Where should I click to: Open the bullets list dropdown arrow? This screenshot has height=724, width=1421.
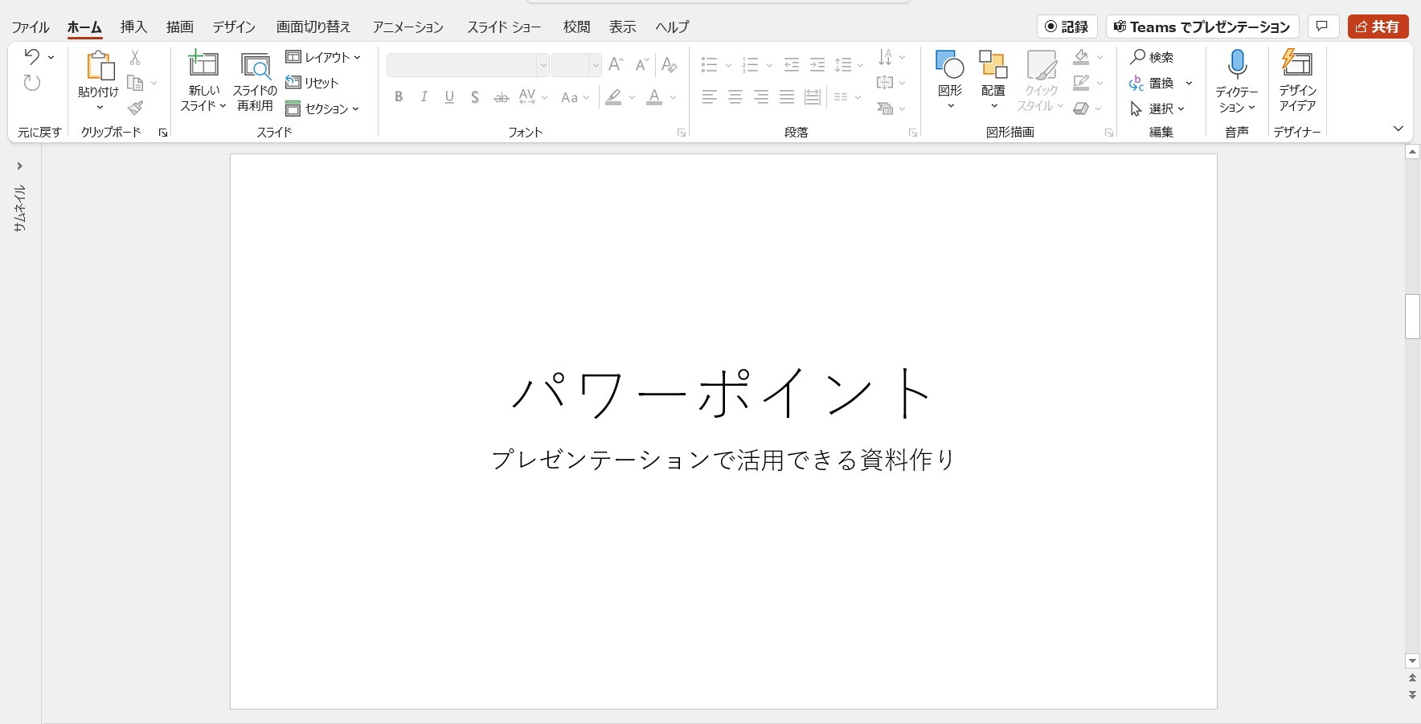[x=728, y=65]
